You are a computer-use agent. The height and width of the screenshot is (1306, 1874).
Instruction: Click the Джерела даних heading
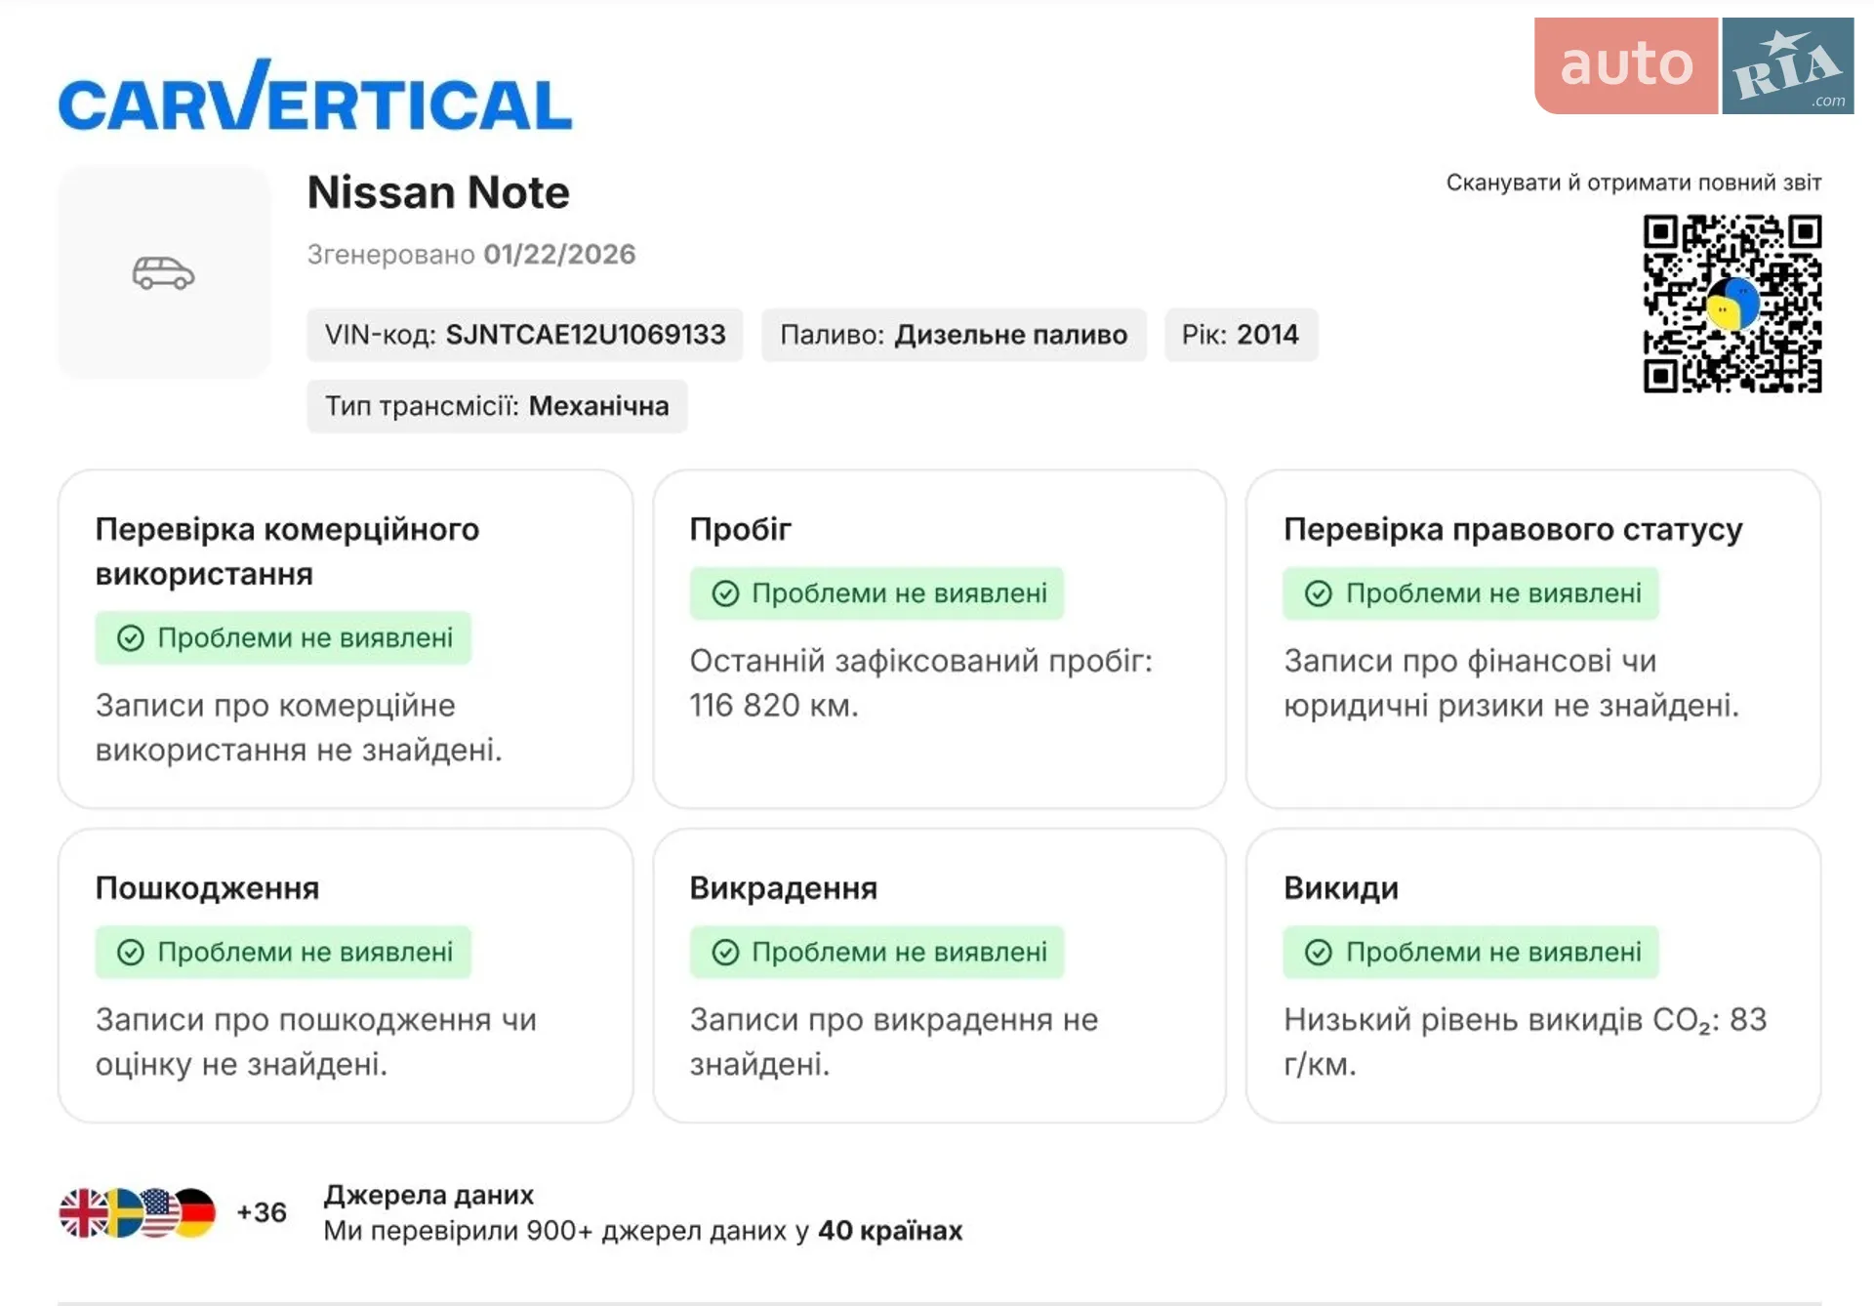[x=429, y=1195]
